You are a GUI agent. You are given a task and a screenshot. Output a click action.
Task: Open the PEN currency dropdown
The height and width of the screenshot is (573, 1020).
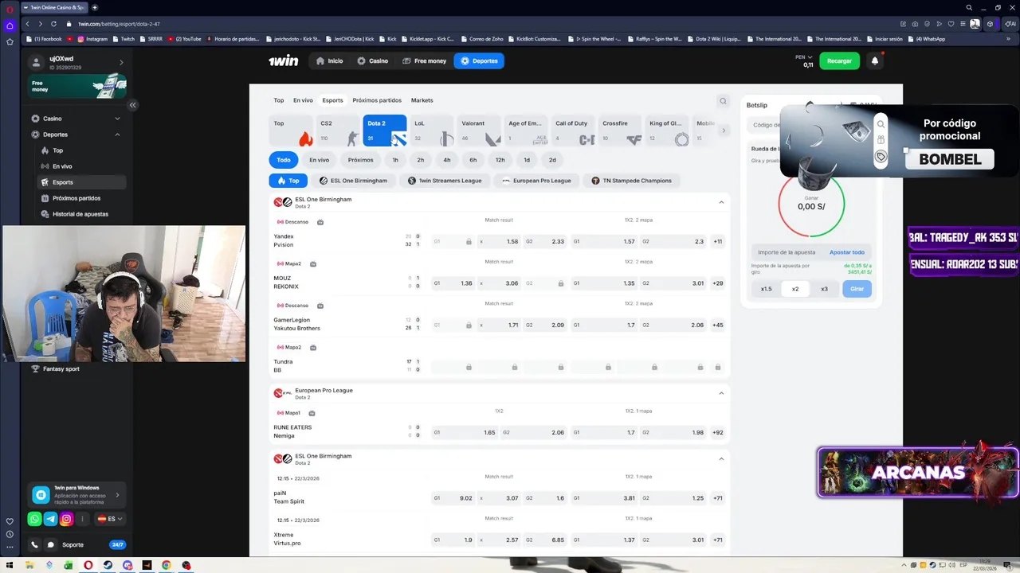point(804,57)
